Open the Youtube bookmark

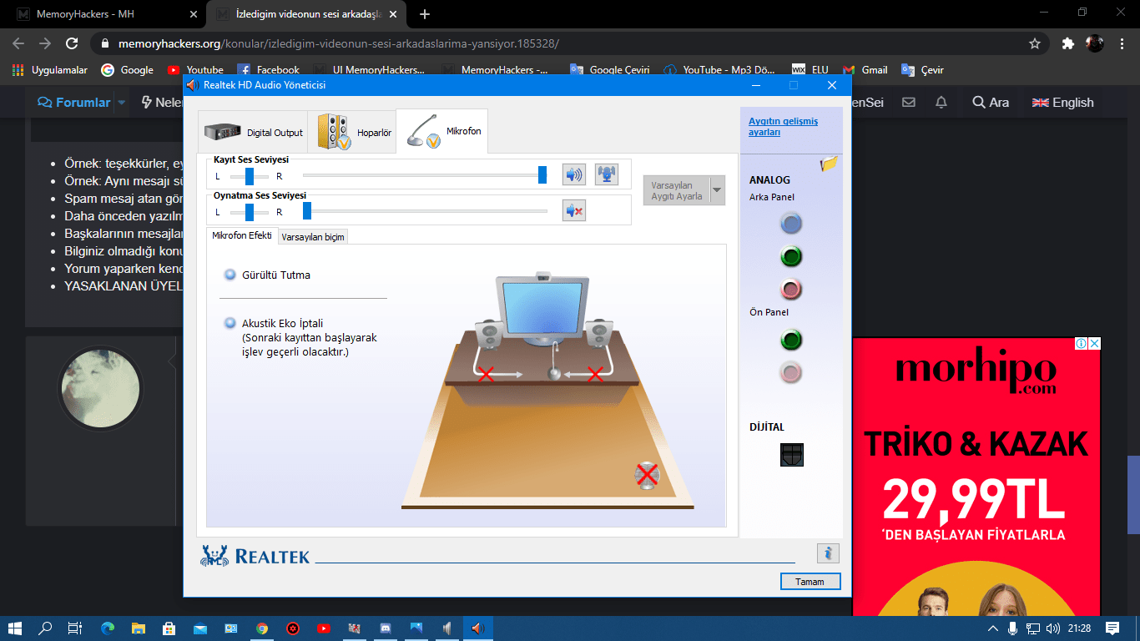point(195,70)
